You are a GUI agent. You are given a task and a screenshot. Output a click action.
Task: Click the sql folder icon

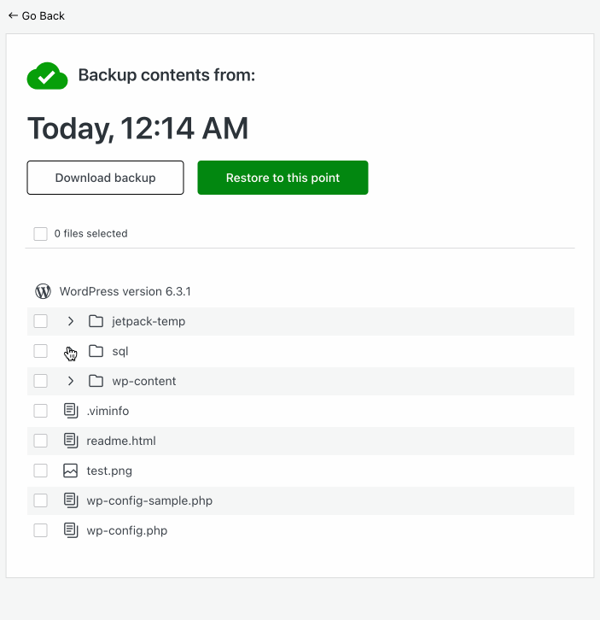pos(96,351)
